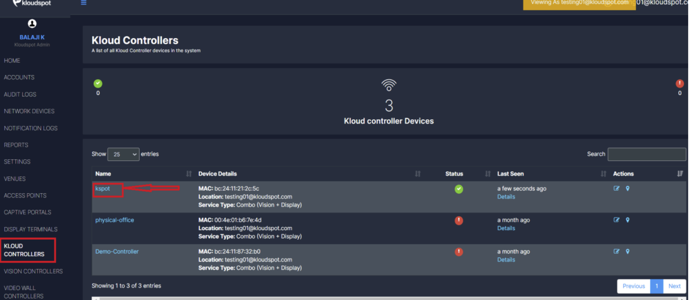The image size is (689, 300).
Task: Open AUDIT LOGS in the sidebar
Action: pos(20,94)
